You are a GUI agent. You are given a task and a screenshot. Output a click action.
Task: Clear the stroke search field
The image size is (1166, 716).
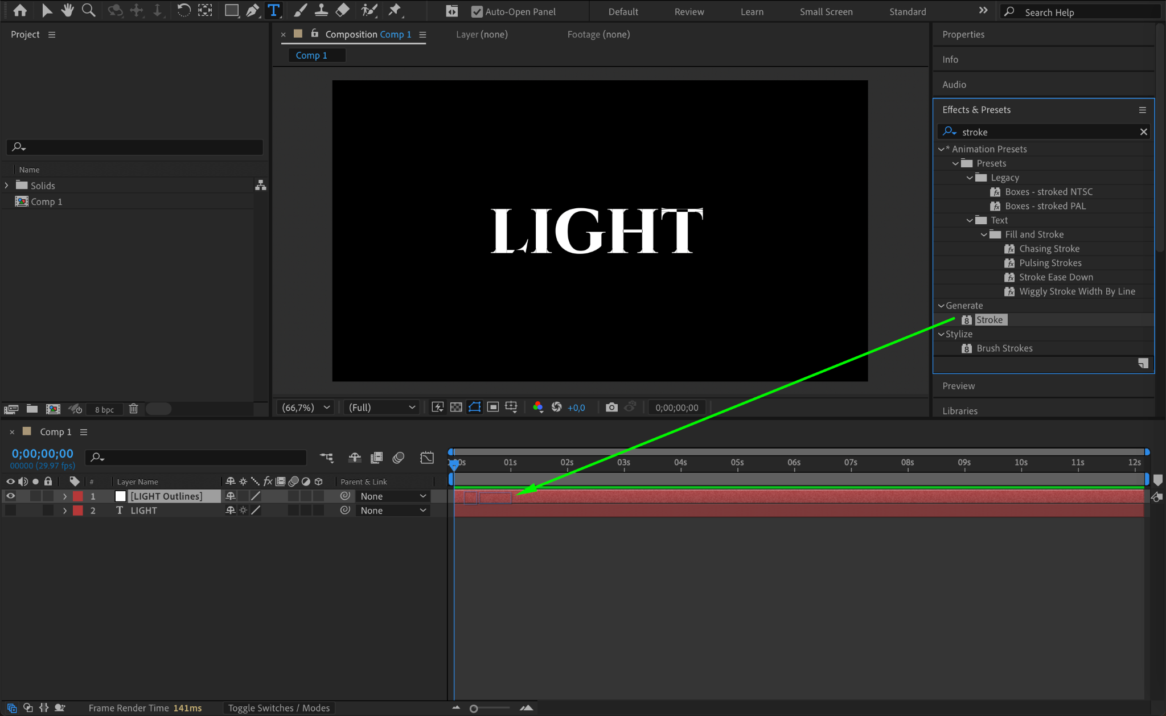point(1143,132)
